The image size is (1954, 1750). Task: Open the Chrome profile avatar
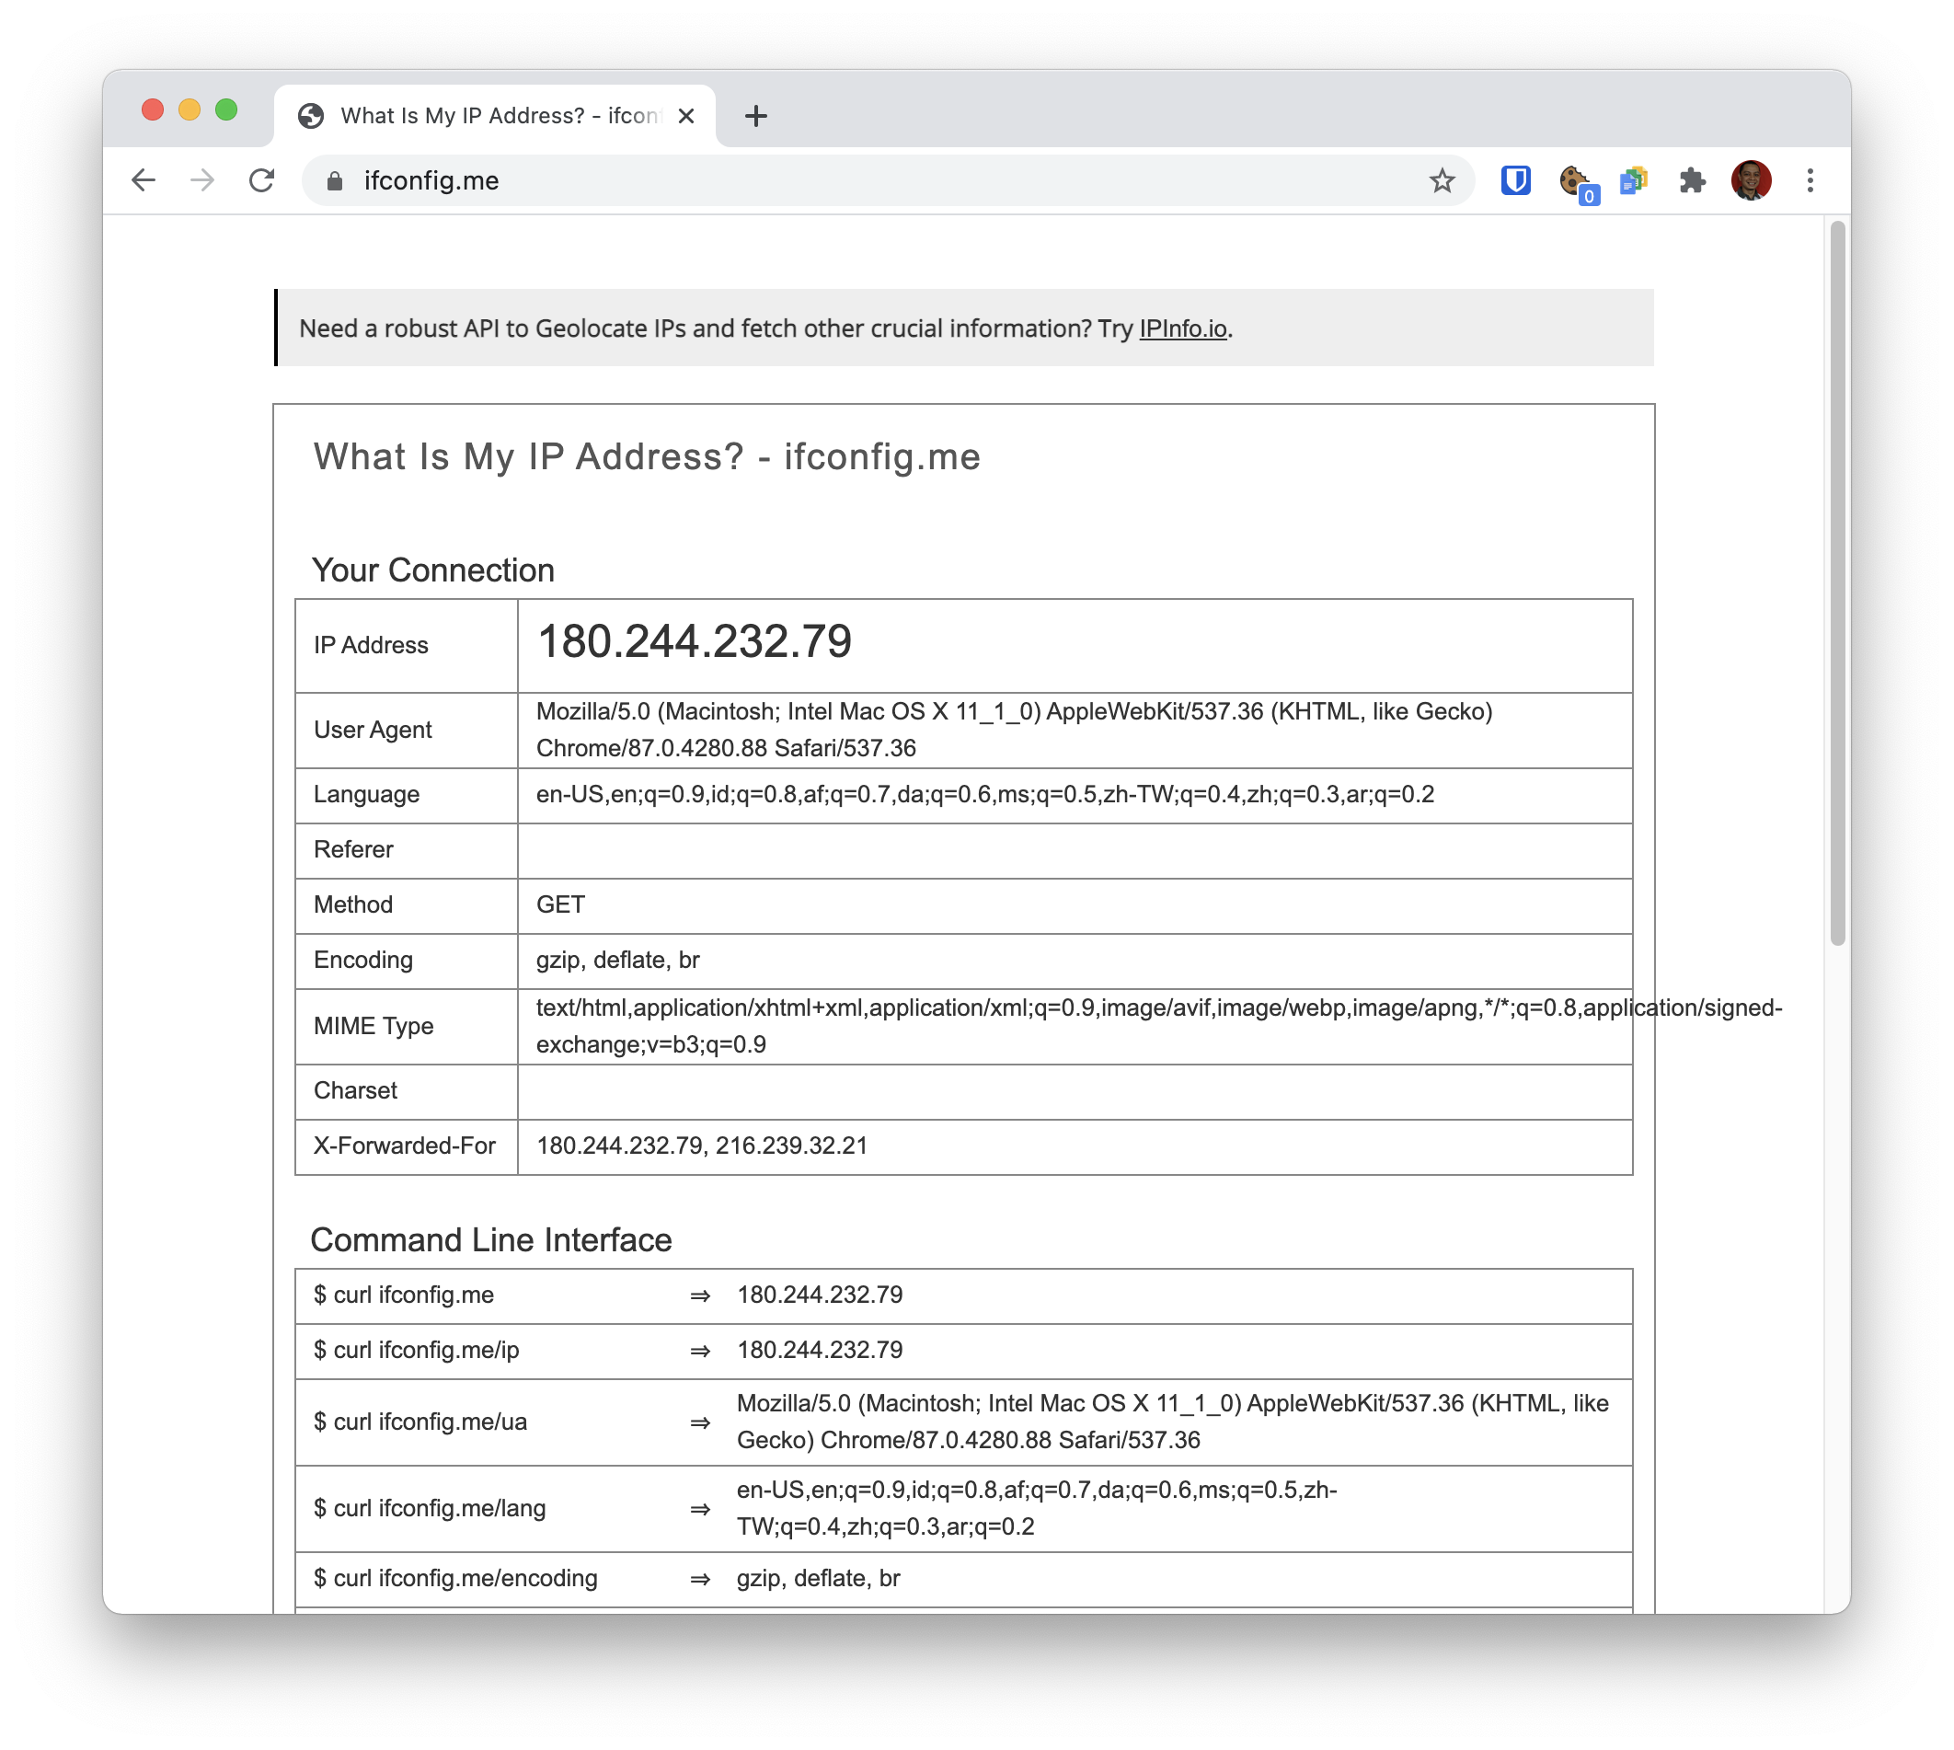[1750, 179]
